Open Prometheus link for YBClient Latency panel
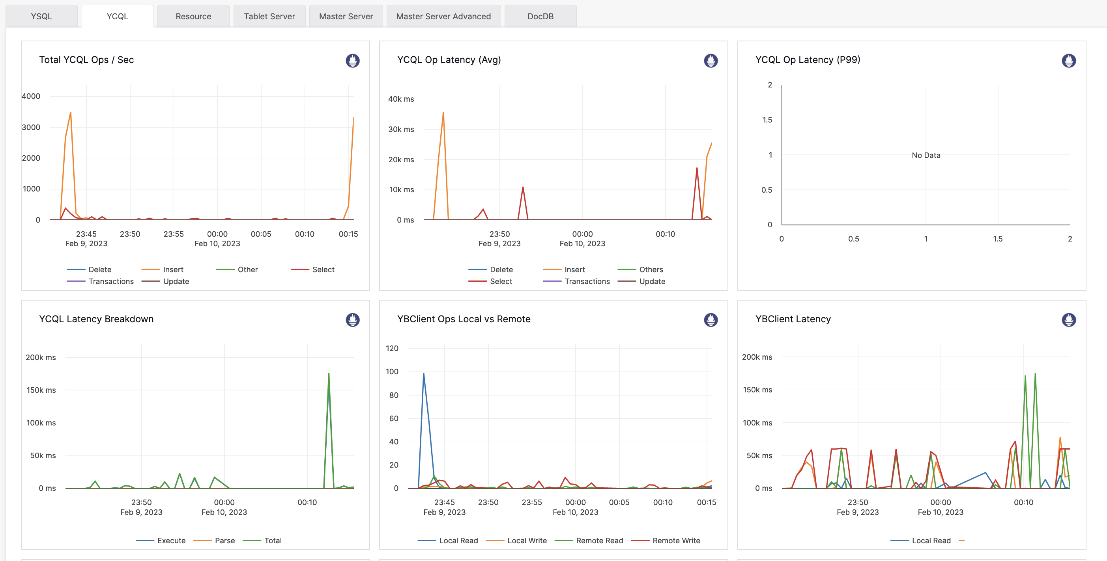 [1068, 320]
